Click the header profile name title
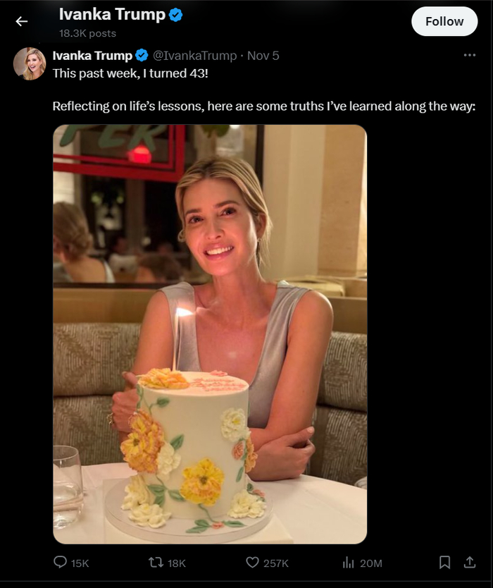The height and width of the screenshot is (588, 493). point(112,15)
